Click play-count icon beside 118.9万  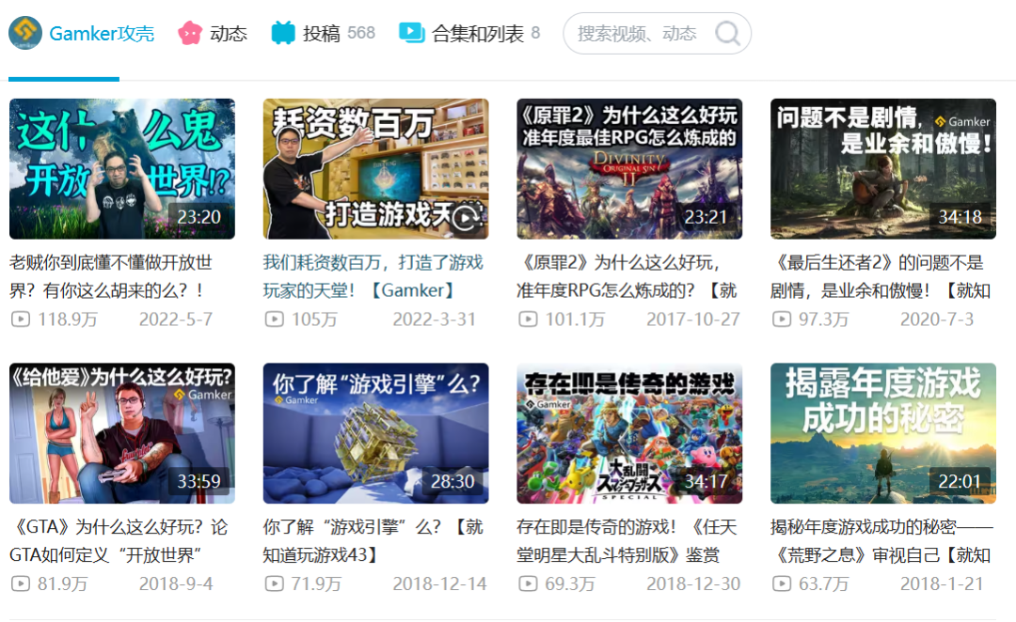pyautogui.click(x=21, y=319)
